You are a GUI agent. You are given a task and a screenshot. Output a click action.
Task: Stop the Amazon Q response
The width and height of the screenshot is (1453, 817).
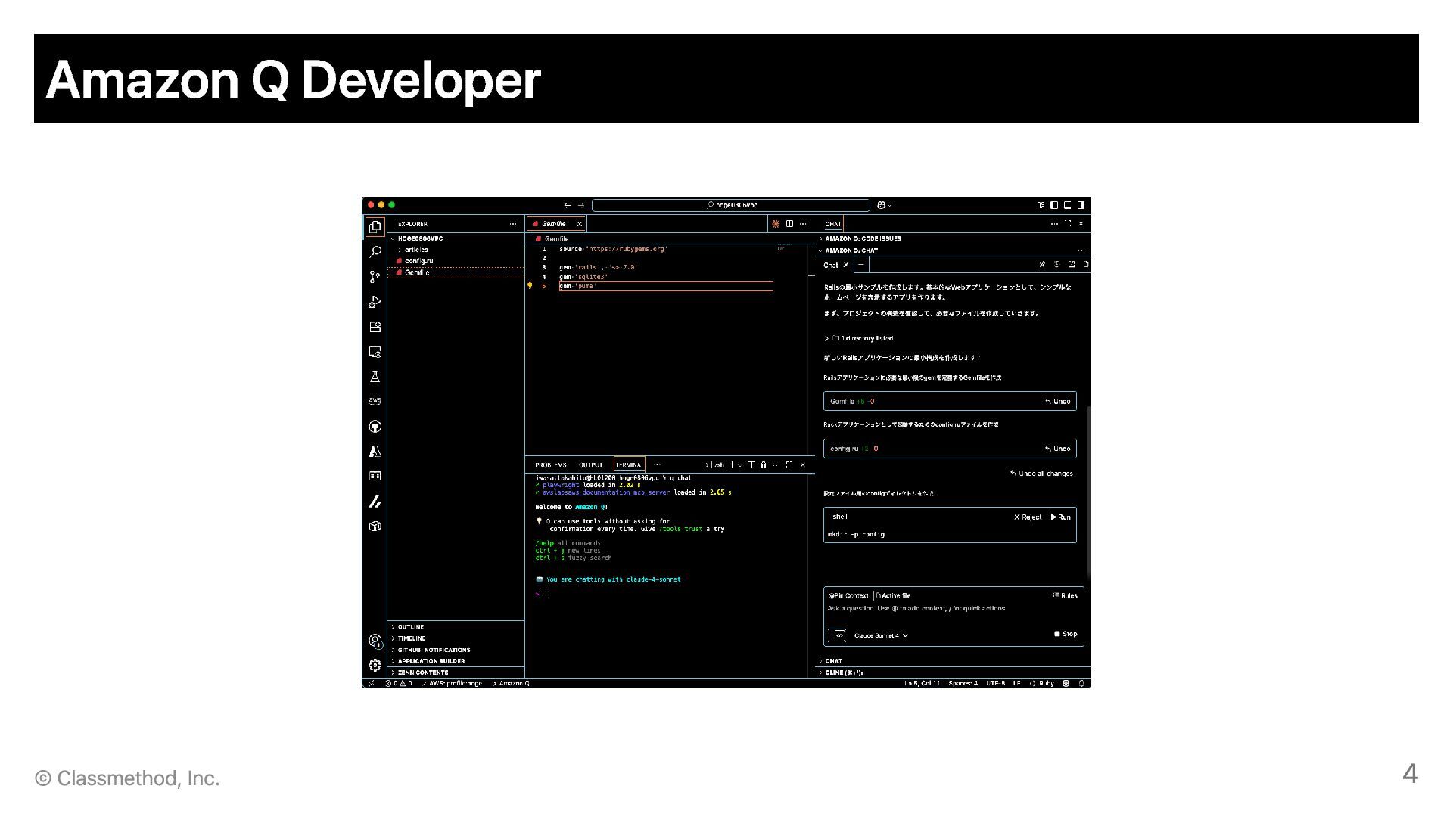tap(1066, 634)
